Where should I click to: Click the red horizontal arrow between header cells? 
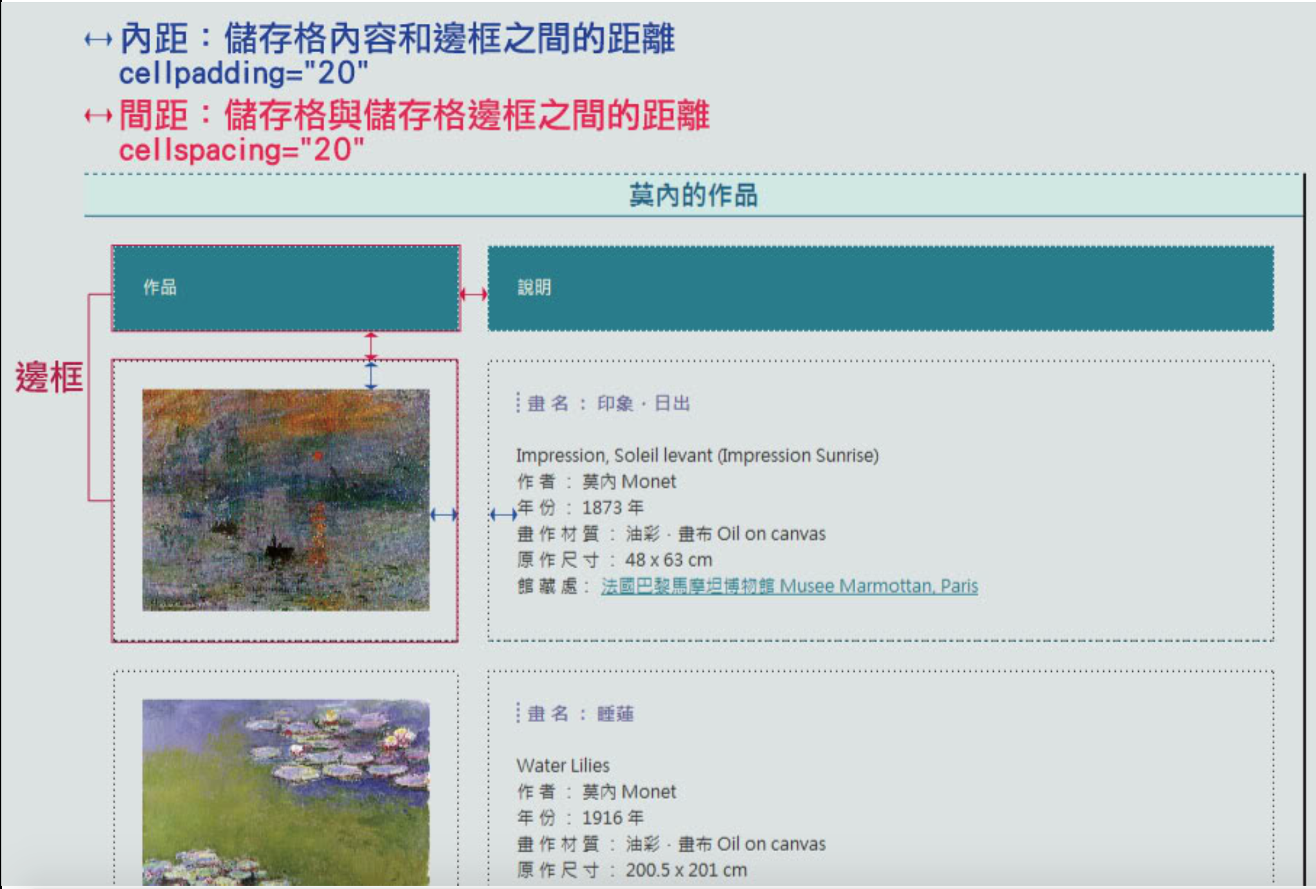[474, 294]
